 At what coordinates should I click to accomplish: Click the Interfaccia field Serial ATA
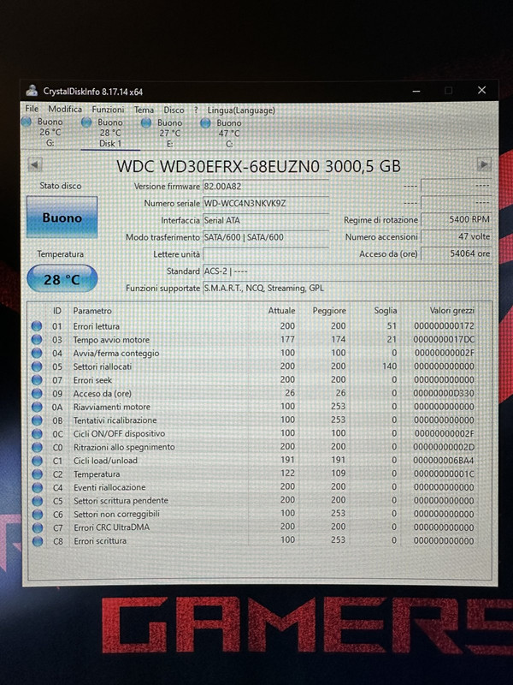point(266,220)
